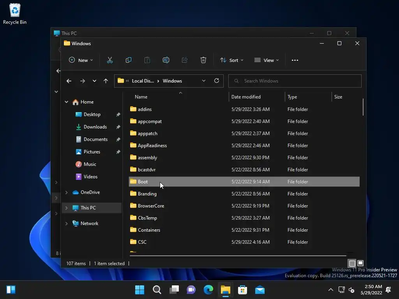Image resolution: width=399 pixels, height=299 pixels.
Task: Open recent locations dropdown arrow
Action: tap(94, 81)
